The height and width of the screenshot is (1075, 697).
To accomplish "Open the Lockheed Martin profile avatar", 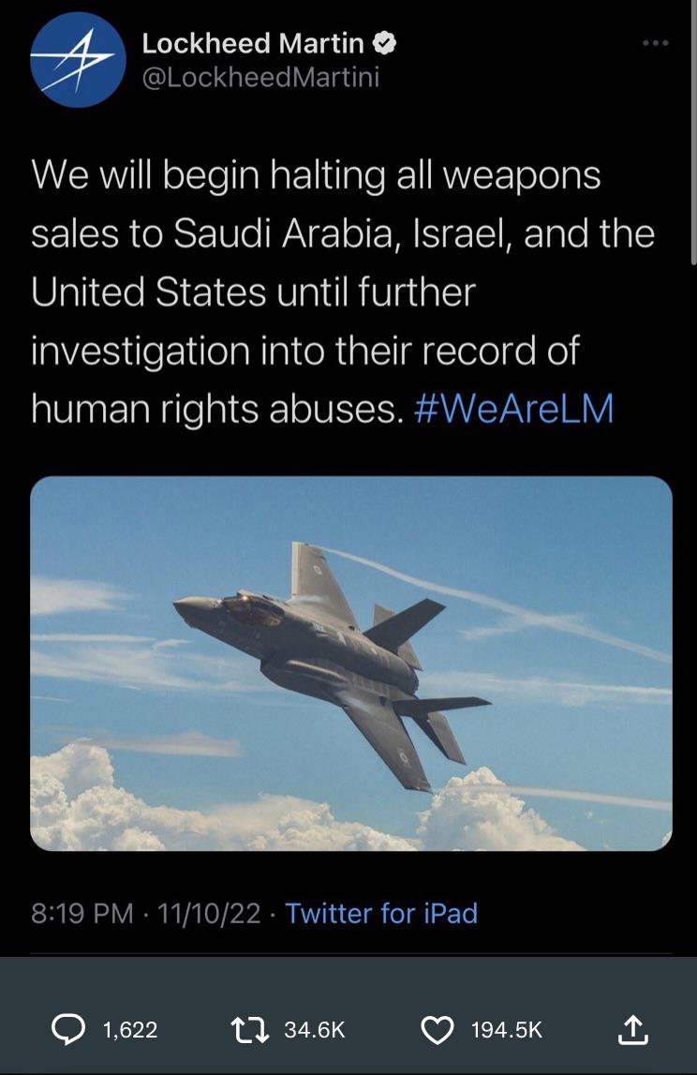I will pos(78,61).
